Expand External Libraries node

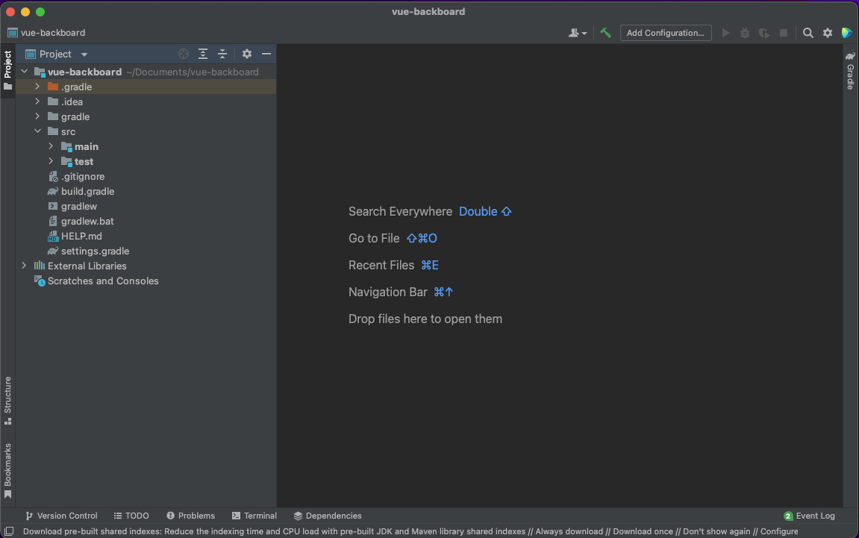point(24,266)
